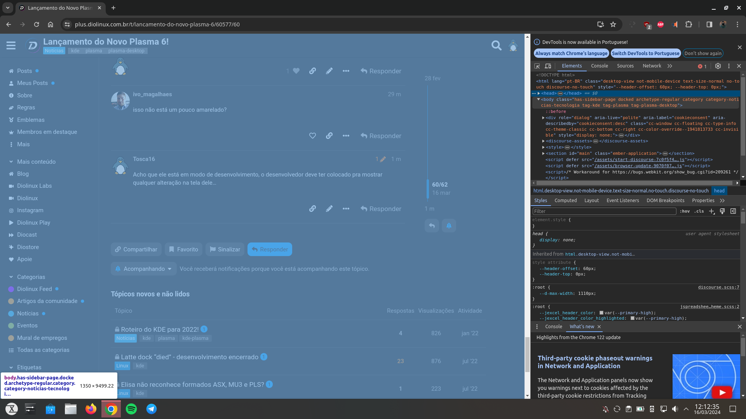This screenshot has height=419, width=746.
Task: Focus the Styles Filter input field
Action: pos(604,211)
